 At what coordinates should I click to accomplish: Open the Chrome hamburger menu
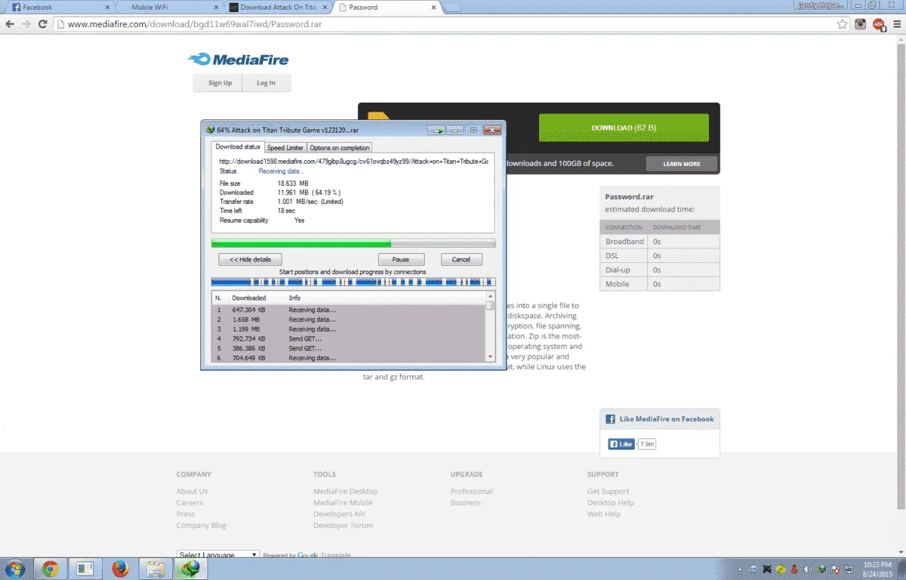(x=896, y=24)
